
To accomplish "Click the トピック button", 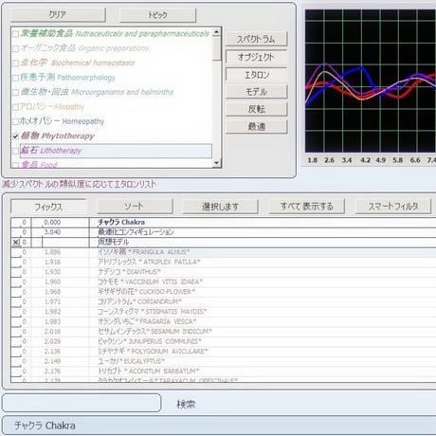I will click(x=157, y=15).
